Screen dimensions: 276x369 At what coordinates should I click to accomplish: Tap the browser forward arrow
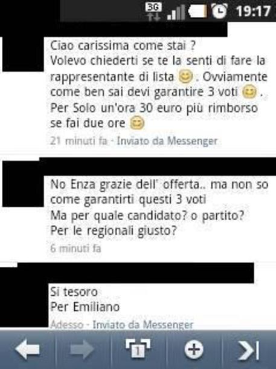click(x=82, y=349)
